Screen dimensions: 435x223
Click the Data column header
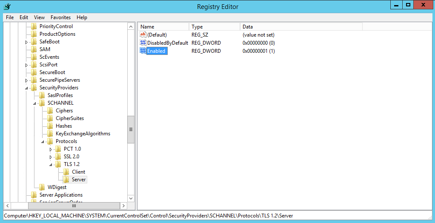[x=300, y=27]
